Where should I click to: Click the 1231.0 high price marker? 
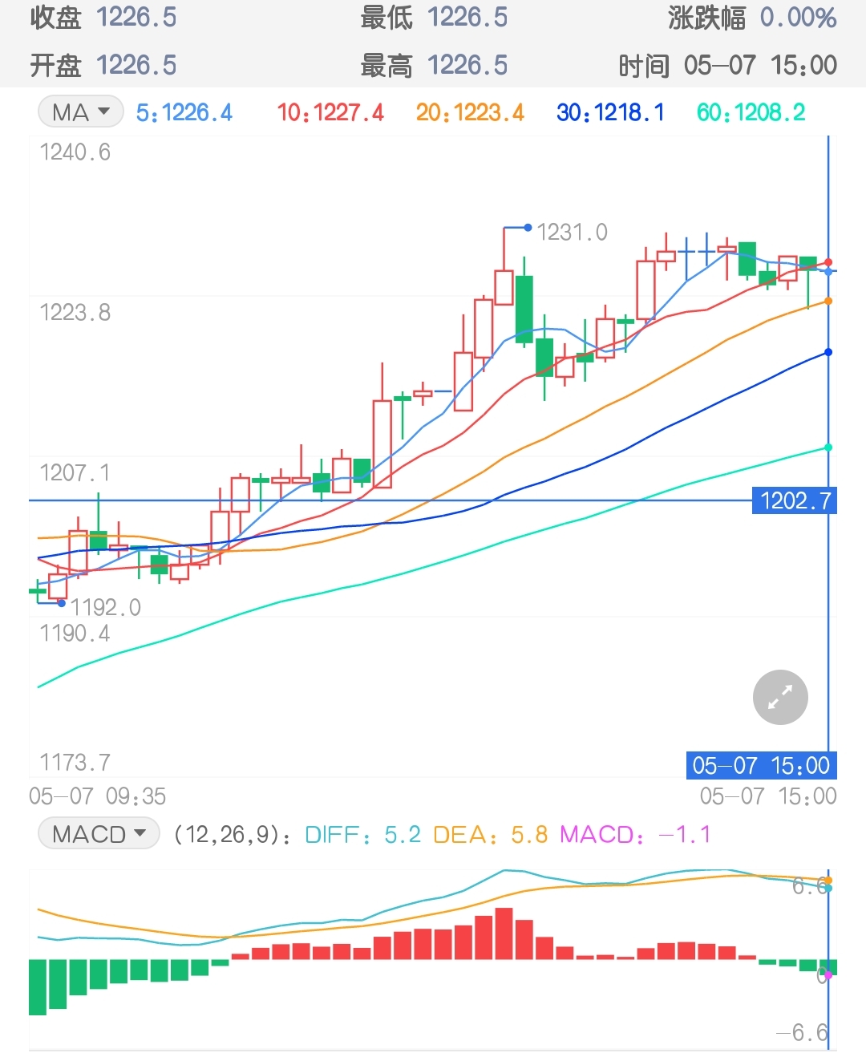[572, 232]
